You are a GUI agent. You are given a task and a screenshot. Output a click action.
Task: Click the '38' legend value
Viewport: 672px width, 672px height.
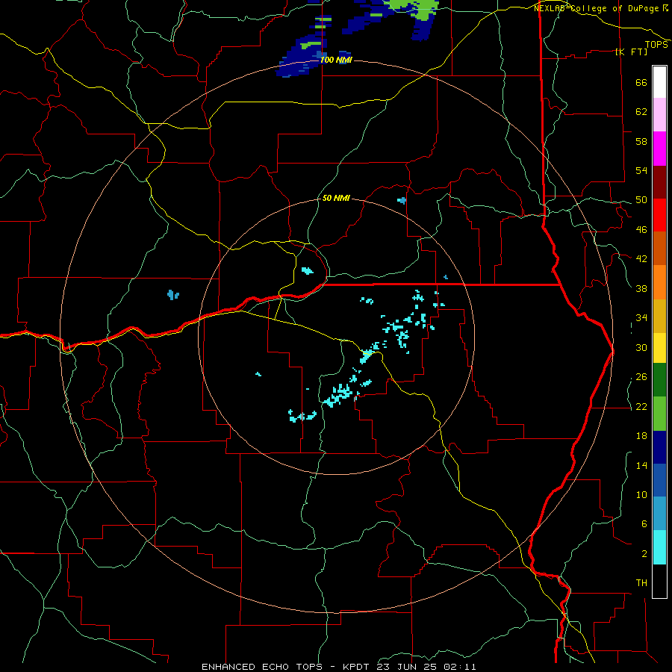click(641, 288)
